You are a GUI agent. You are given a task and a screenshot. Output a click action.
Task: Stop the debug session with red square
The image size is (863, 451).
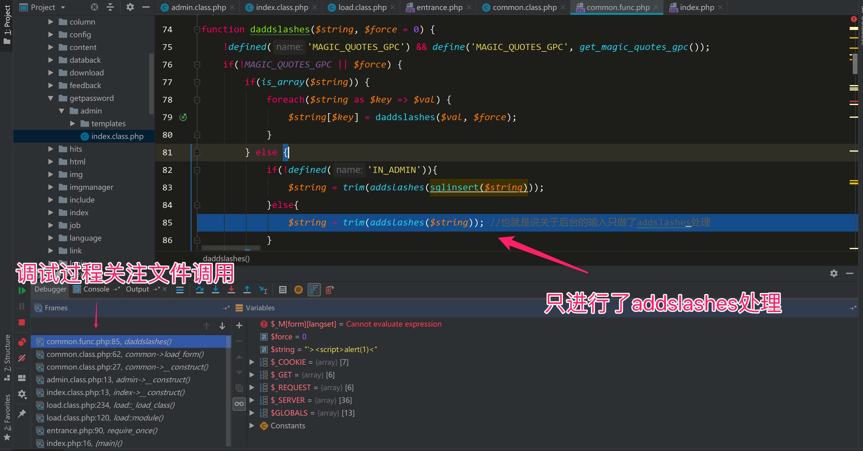[22, 322]
